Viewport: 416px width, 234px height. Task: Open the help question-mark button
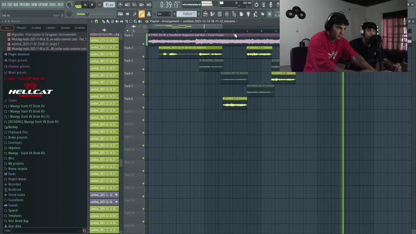(x=278, y=5)
